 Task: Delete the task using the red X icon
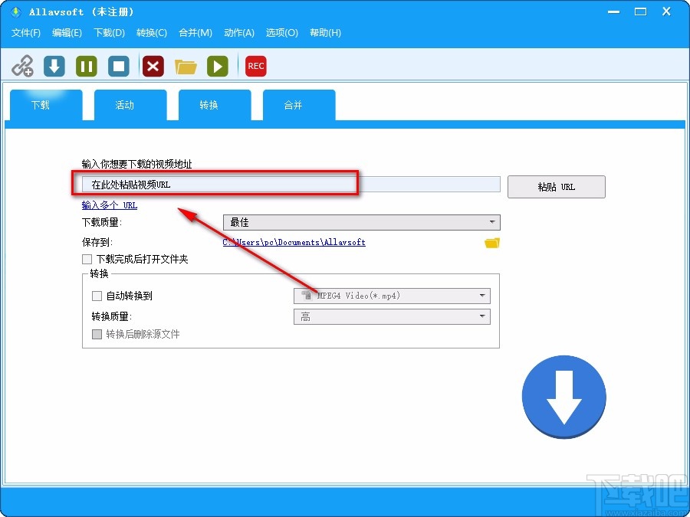click(153, 66)
